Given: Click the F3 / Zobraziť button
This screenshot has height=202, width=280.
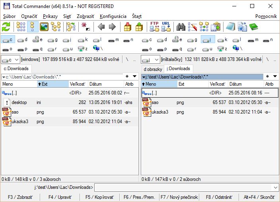Looking at the screenshot, I should tap(20, 197).
